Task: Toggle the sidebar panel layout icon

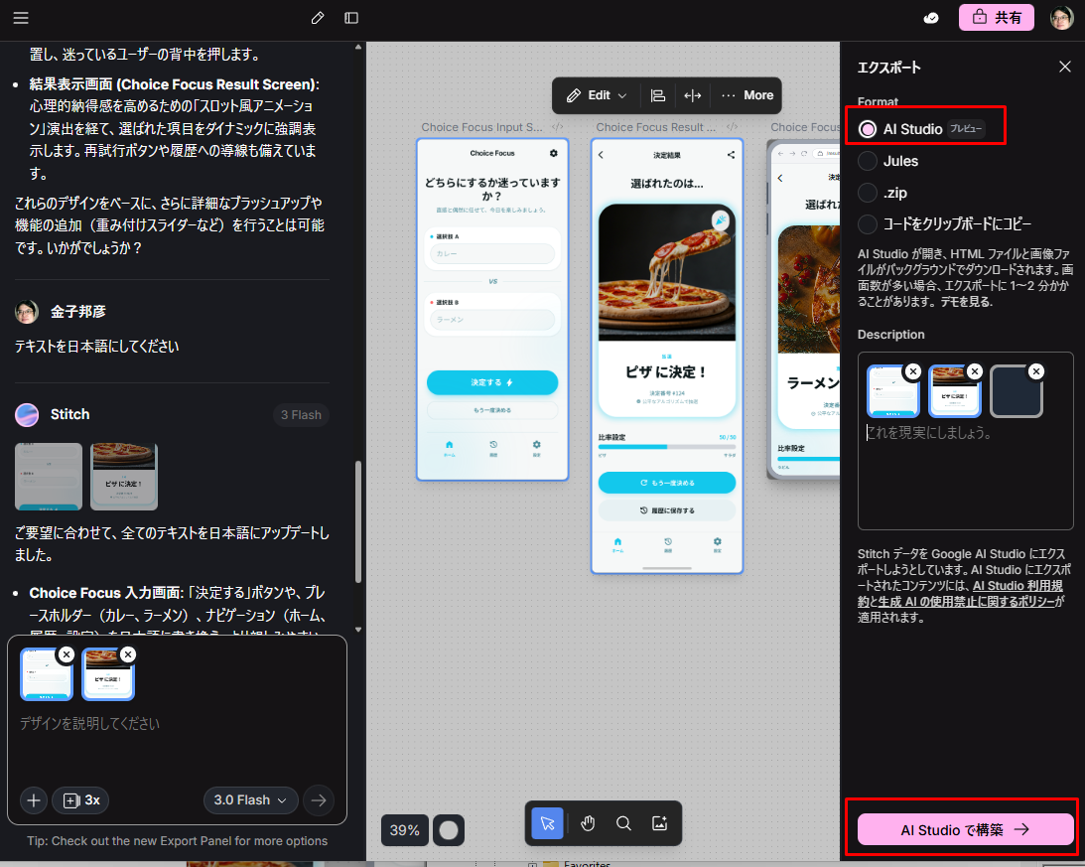Action: click(x=351, y=18)
